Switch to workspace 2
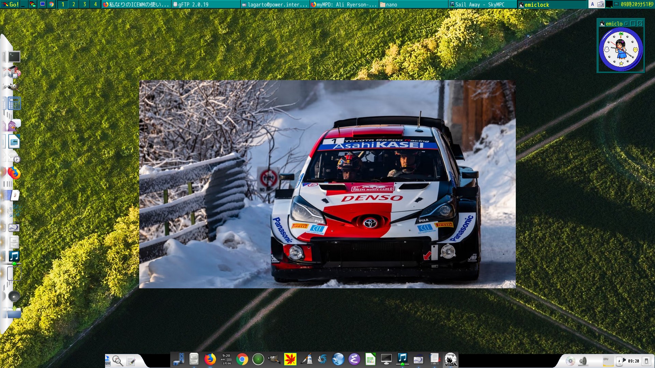 tap(74, 4)
